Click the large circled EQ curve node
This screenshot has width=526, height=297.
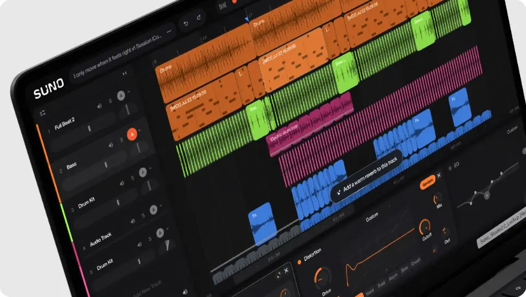tap(487, 195)
